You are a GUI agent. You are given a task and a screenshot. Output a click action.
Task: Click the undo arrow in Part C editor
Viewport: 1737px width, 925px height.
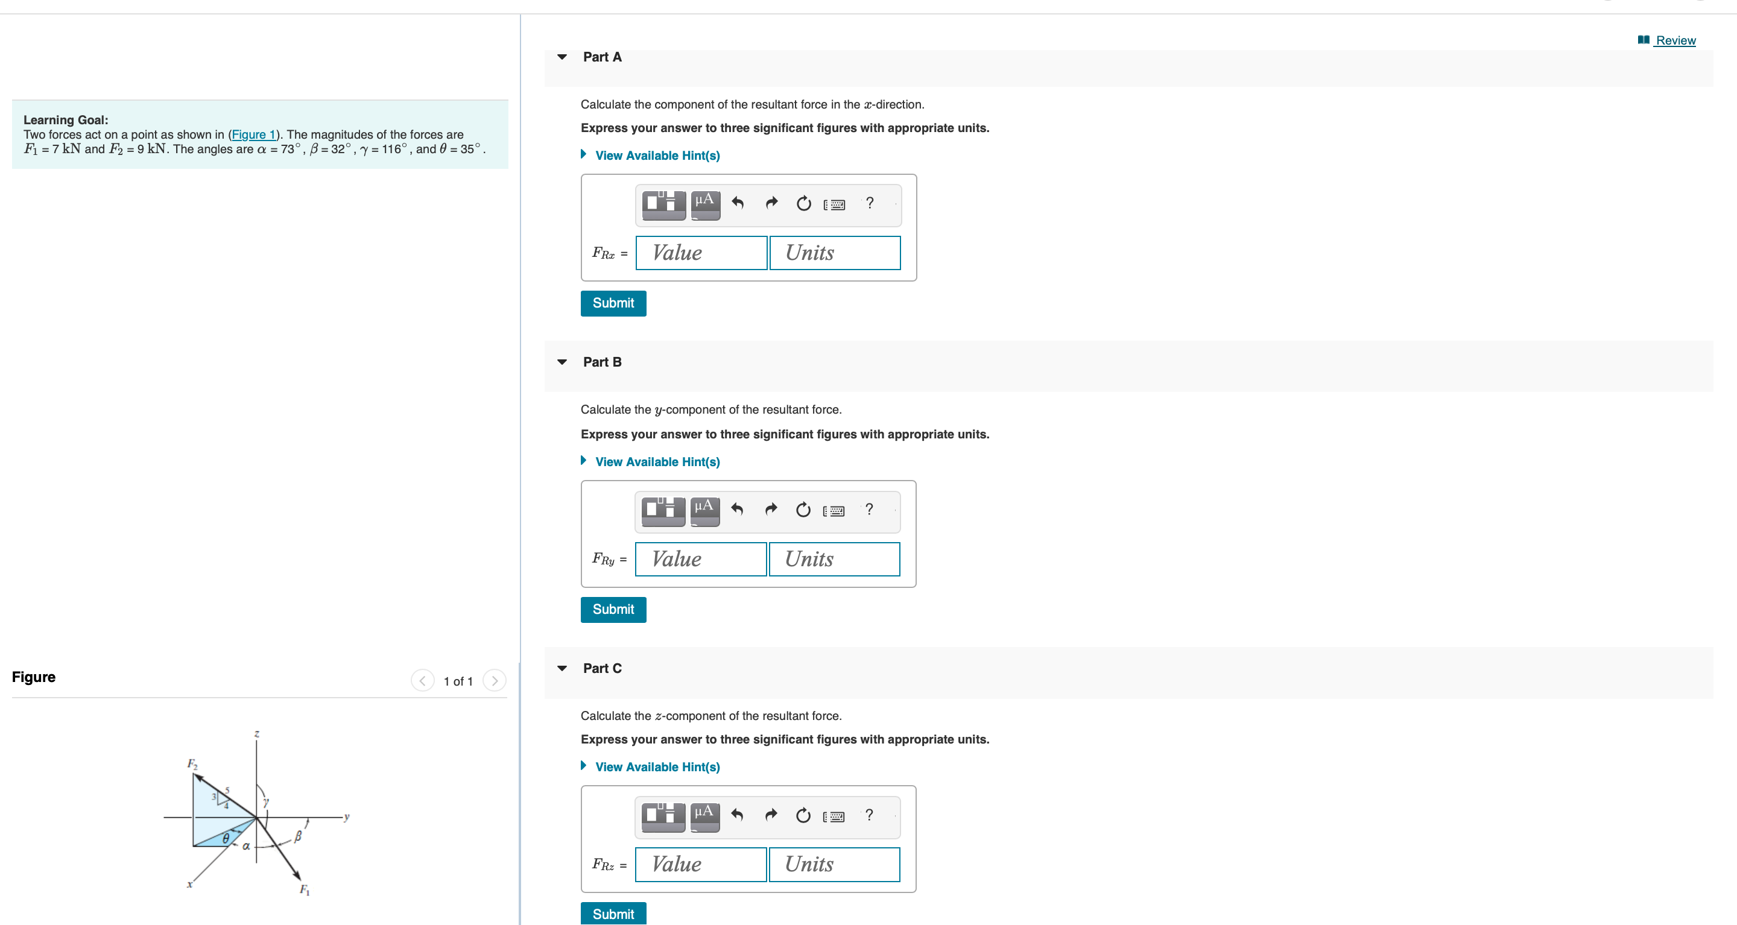(737, 815)
